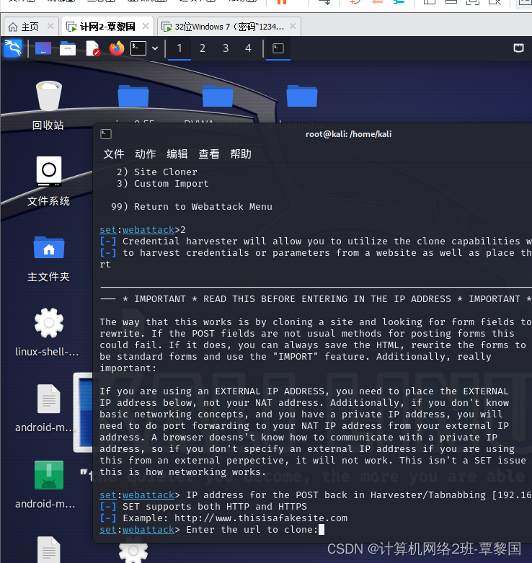Click the IMPORTANT READ THIS banner line
This screenshot has width=532, height=563.
(x=316, y=299)
